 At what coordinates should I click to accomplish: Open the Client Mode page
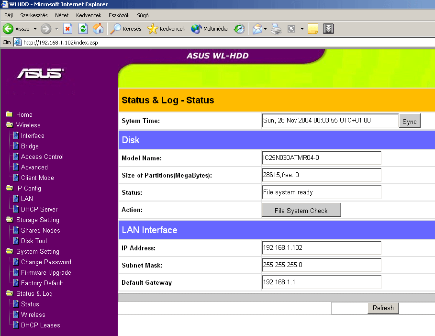pos(33,178)
